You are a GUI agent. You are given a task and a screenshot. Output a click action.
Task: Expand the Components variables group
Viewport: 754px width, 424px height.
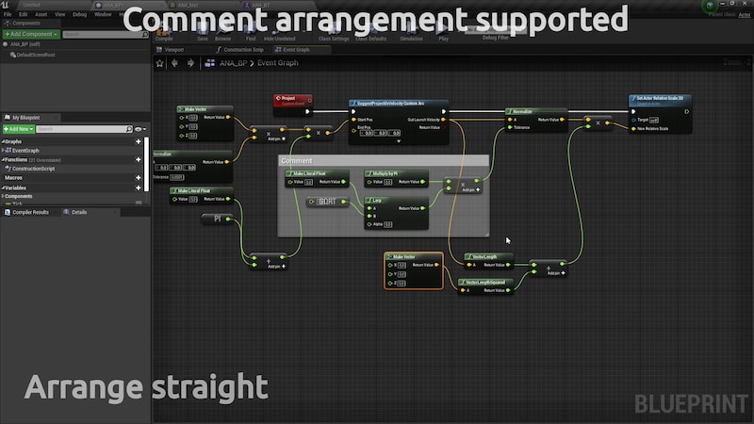(3, 196)
